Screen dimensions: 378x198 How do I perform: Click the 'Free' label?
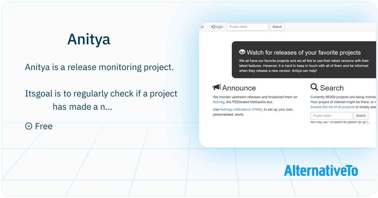(44, 126)
